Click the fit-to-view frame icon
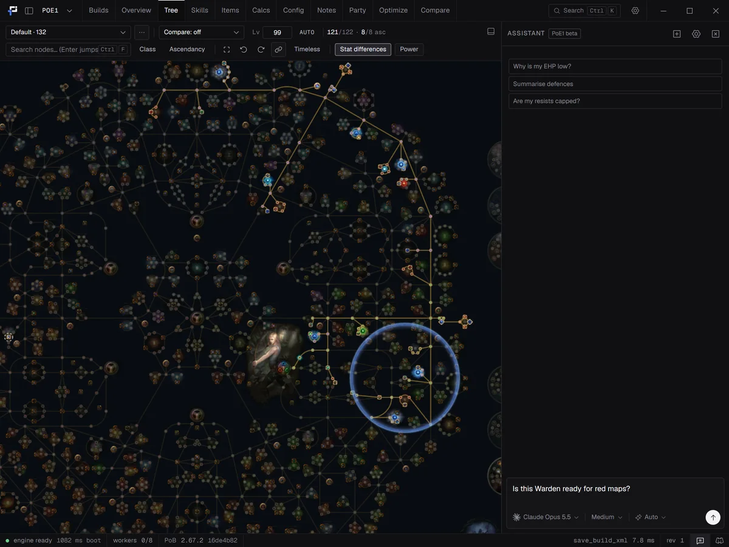Screen dimensions: 729x547 pos(227,49)
